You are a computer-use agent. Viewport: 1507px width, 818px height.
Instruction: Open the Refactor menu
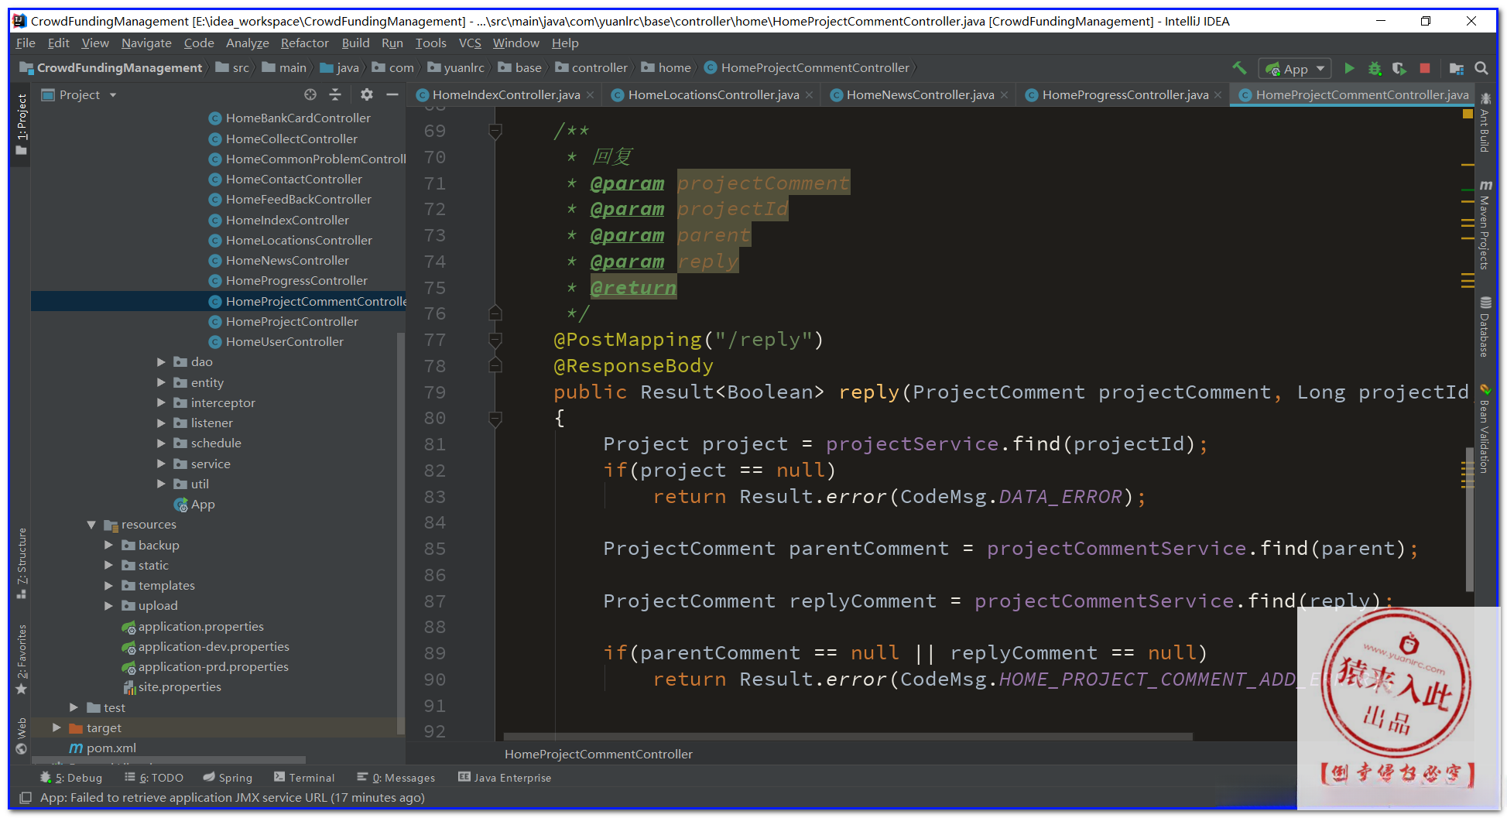click(304, 43)
